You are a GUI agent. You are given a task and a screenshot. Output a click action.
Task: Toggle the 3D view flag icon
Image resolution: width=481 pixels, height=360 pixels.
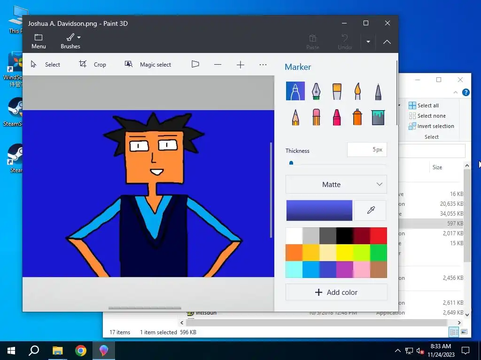195,64
